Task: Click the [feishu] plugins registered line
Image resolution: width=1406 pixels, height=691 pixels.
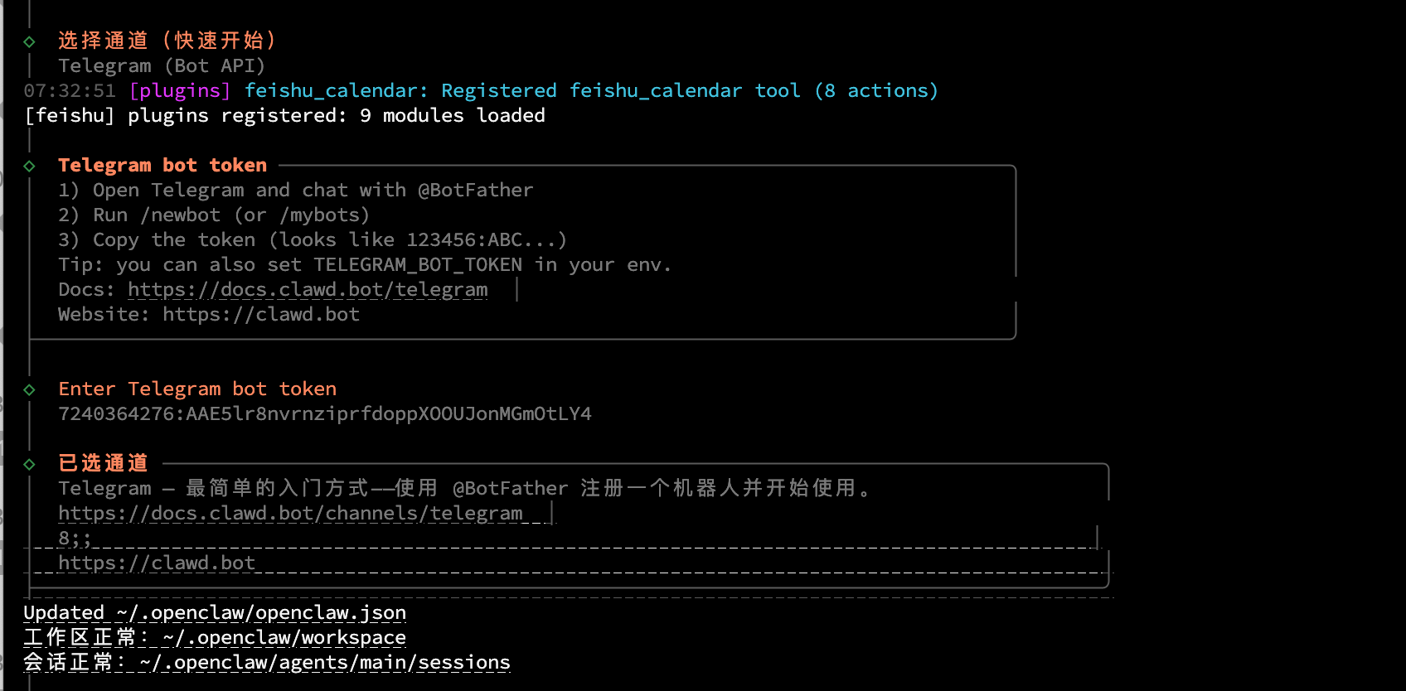Action: pyautogui.click(x=284, y=116)
